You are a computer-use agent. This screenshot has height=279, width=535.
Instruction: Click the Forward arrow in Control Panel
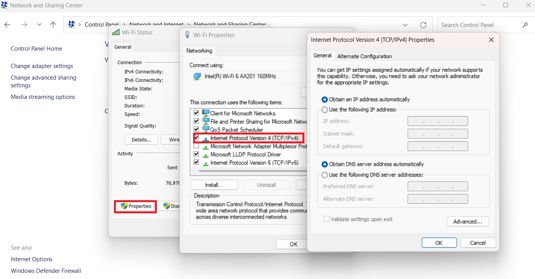(x=24, y=25)
